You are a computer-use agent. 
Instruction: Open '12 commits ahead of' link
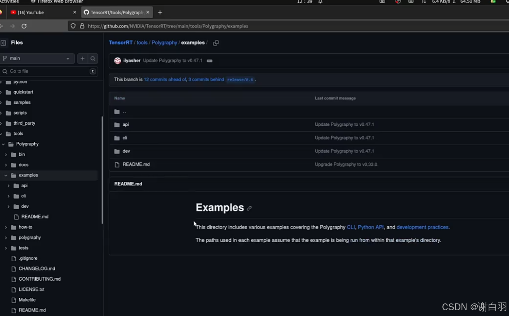tap(165, 80)
